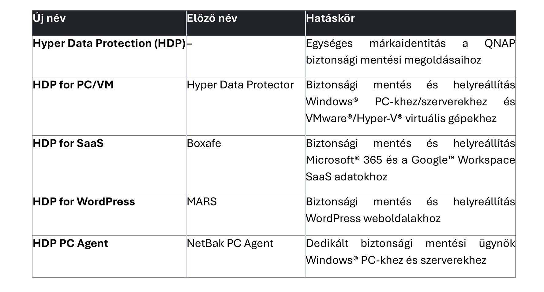Click the "Google™ Workspace" text
This screenshot has height=292, width=544.
[x=463, y=160]
